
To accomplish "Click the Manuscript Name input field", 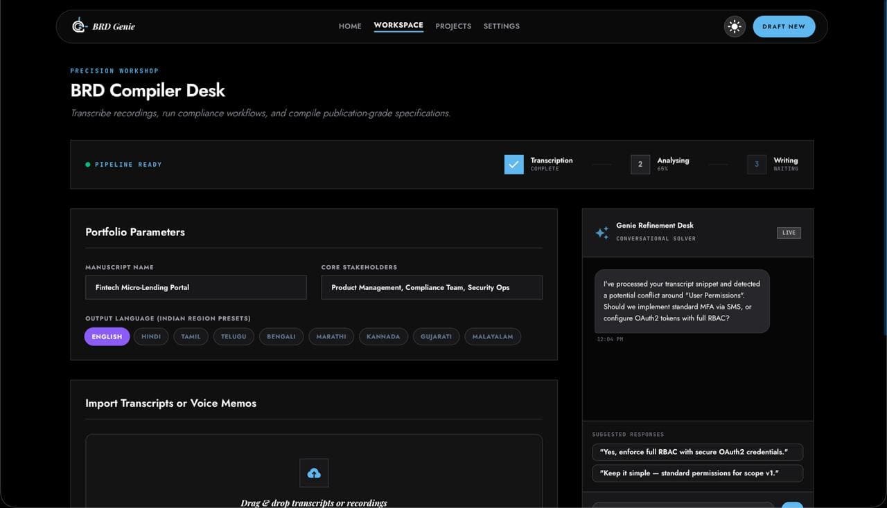I will 196,287.
